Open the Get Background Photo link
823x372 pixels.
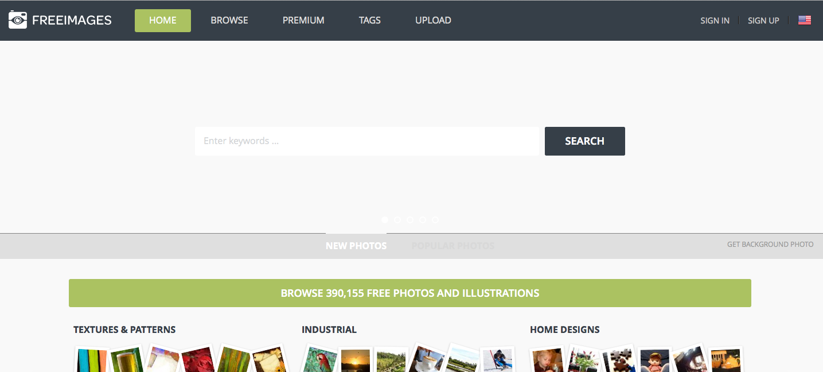pos(770,244)
